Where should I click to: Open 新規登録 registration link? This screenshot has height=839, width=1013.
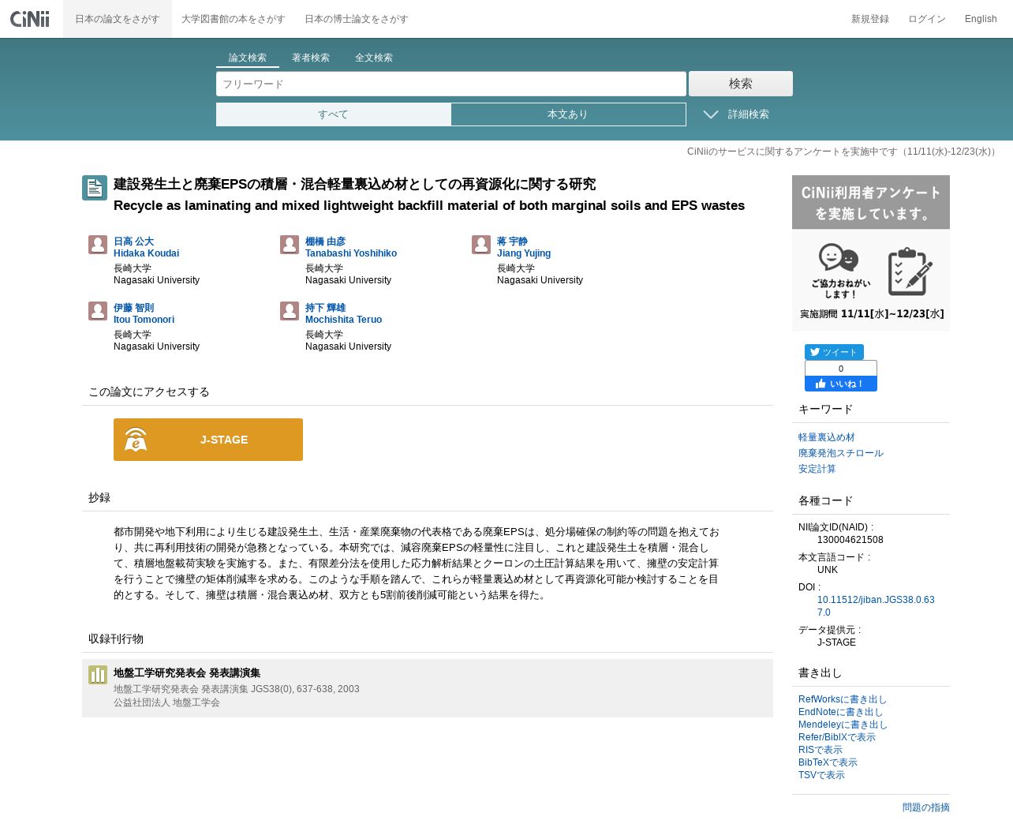click(870, 19)
